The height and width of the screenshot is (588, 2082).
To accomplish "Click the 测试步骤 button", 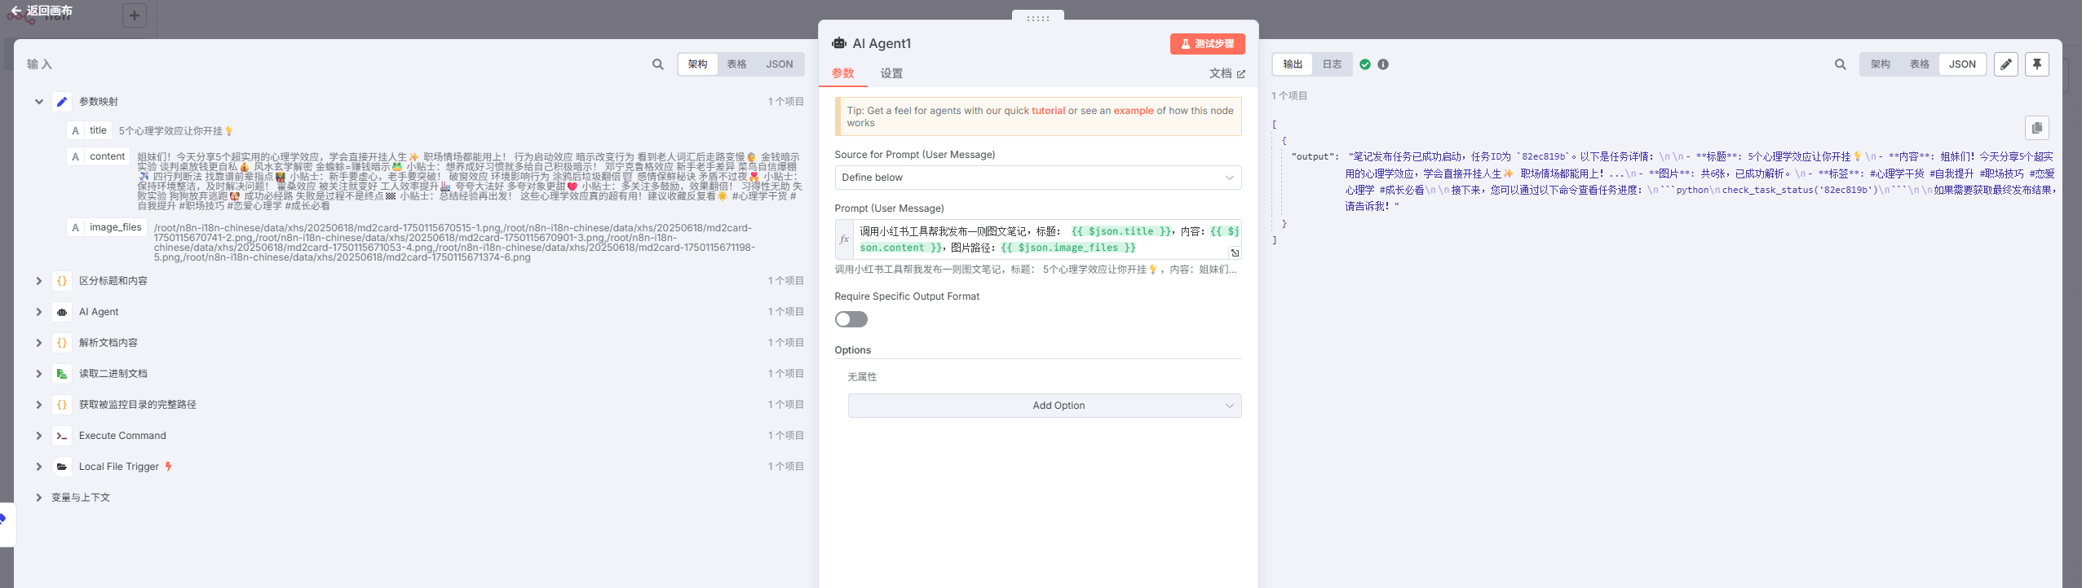I will (1207, 44).
